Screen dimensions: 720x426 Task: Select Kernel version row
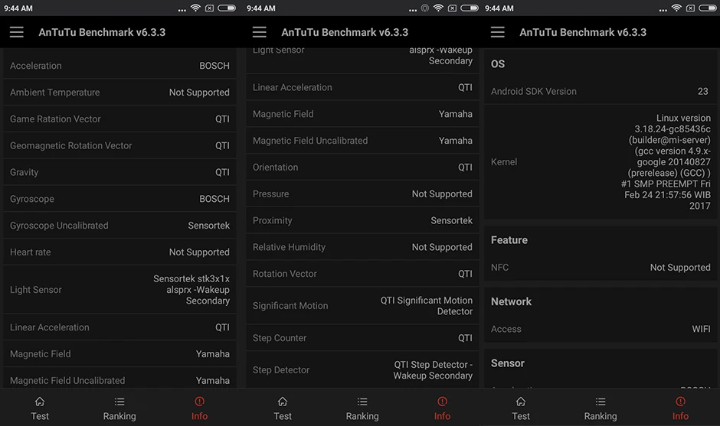[601, 161]
